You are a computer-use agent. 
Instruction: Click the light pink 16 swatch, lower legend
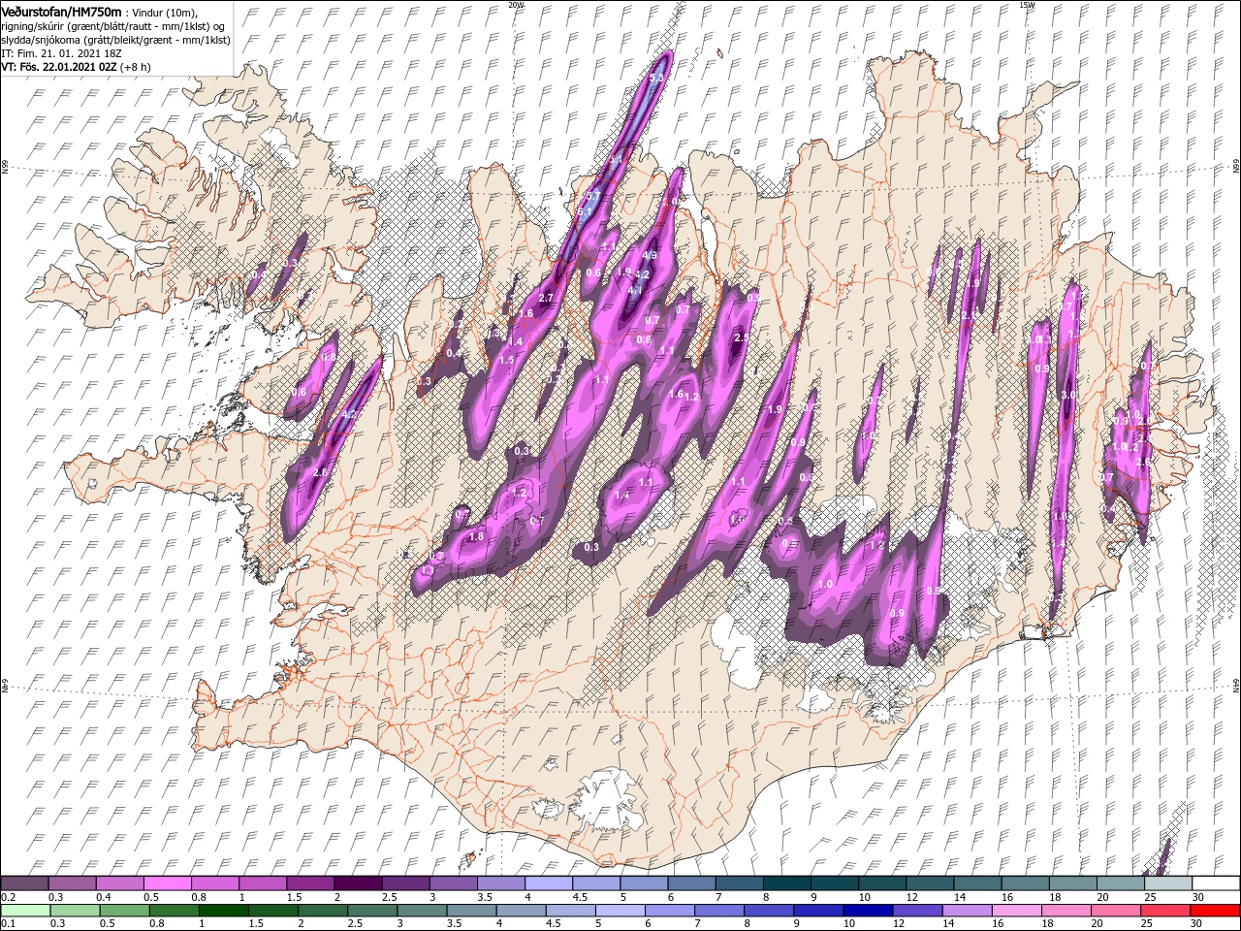tap(1017, 911)
